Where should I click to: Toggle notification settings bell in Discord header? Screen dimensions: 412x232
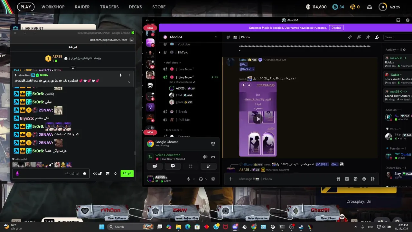pos(359,37)
